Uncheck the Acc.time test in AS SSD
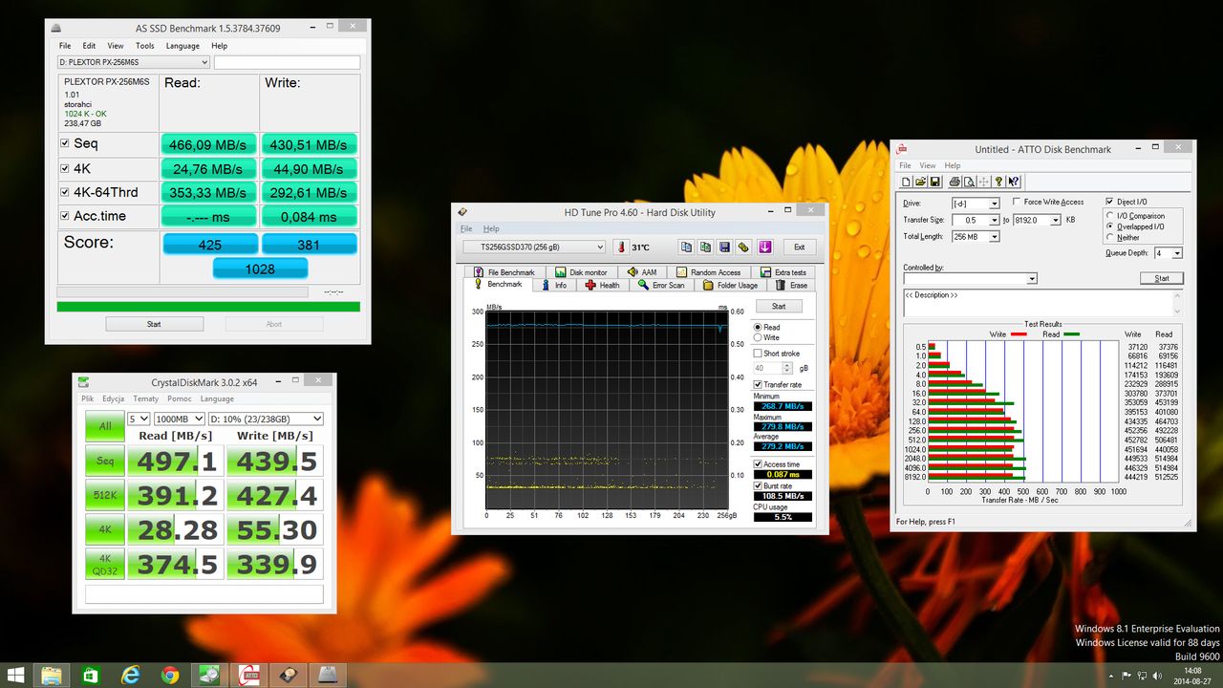The width and height of the screenshot is (1223, 688). (65, 216)
